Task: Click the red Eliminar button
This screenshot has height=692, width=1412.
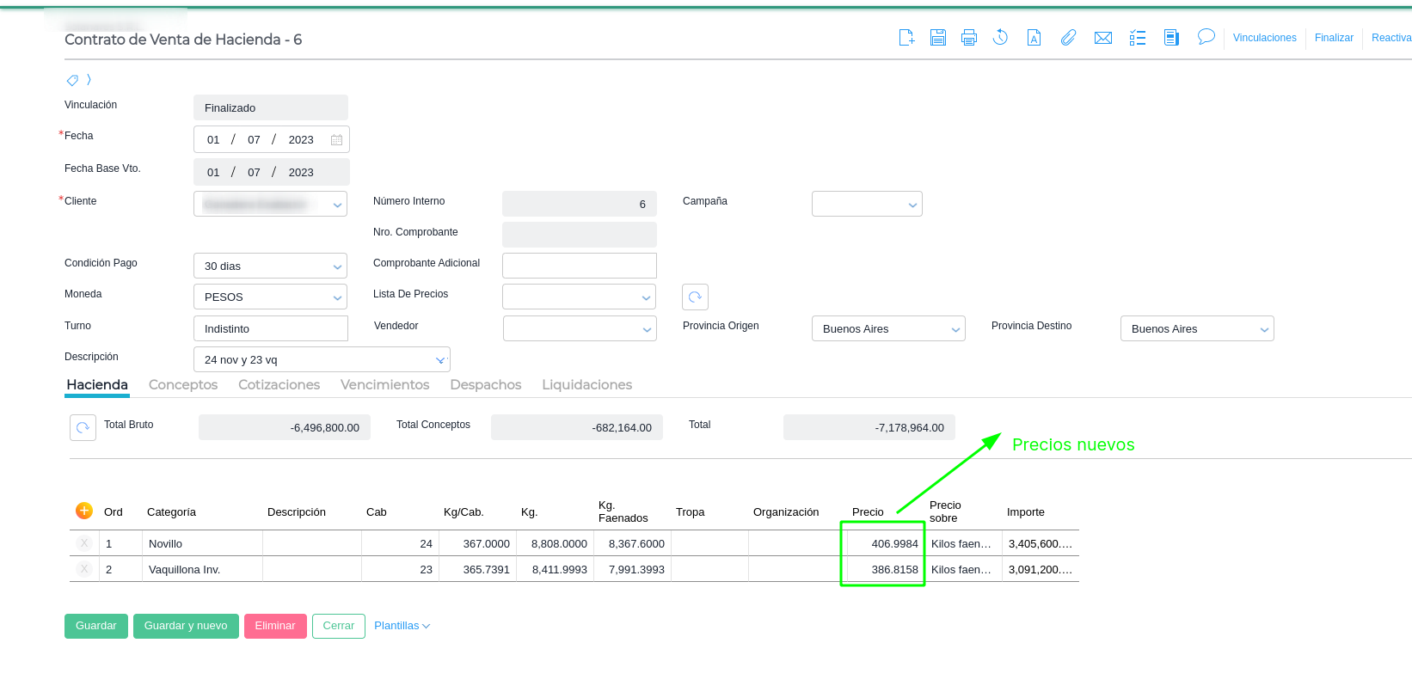Action: [275, 626]
